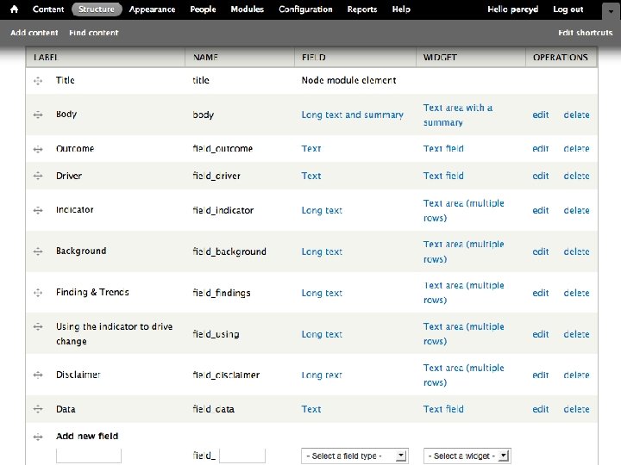Image resolution: width=621 pixels, height=465 pixels.
Task: Edit the Disclaimer field
Action: coord(541,375)
